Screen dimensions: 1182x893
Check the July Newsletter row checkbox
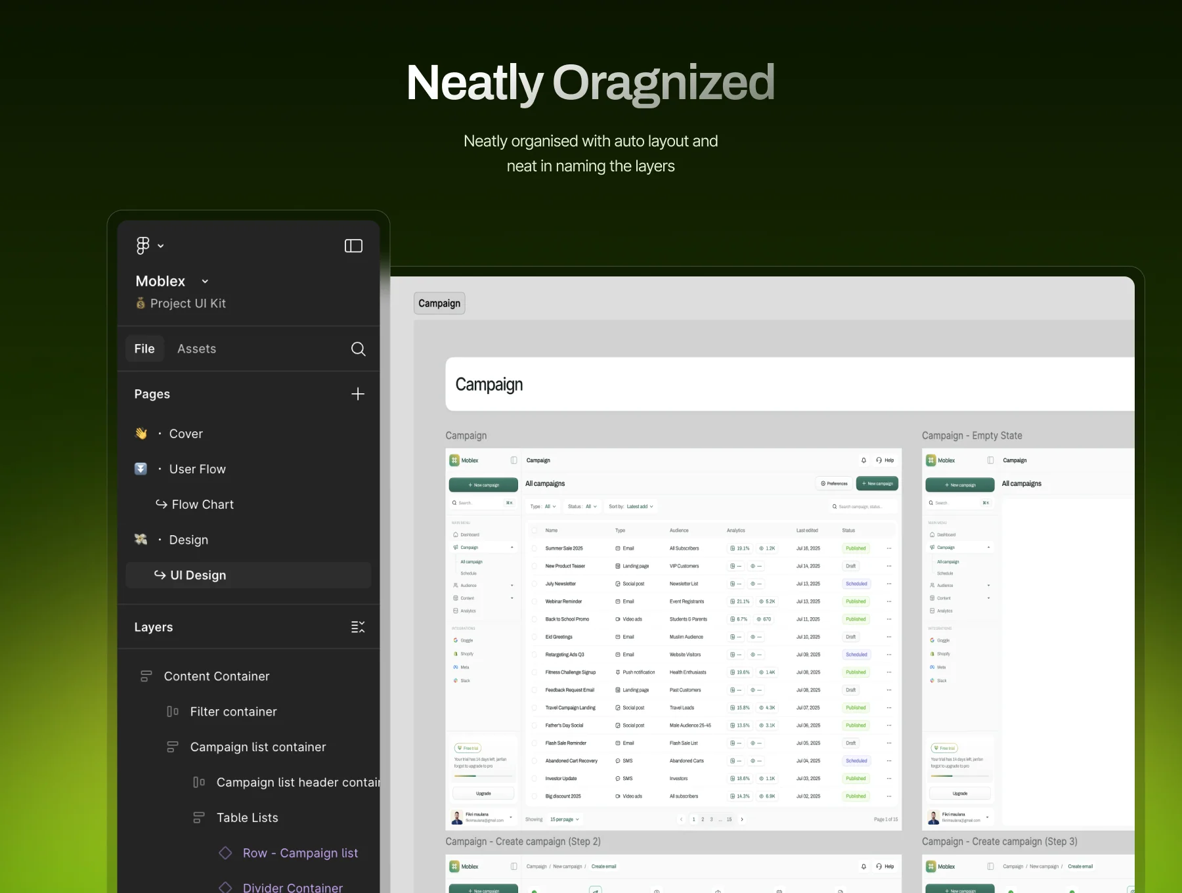[x=535, y=584]
